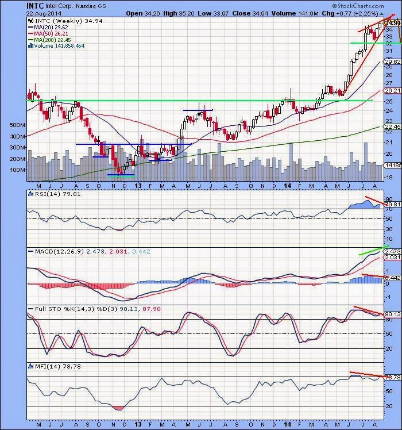Click the 18 price level on right axis

389,177
